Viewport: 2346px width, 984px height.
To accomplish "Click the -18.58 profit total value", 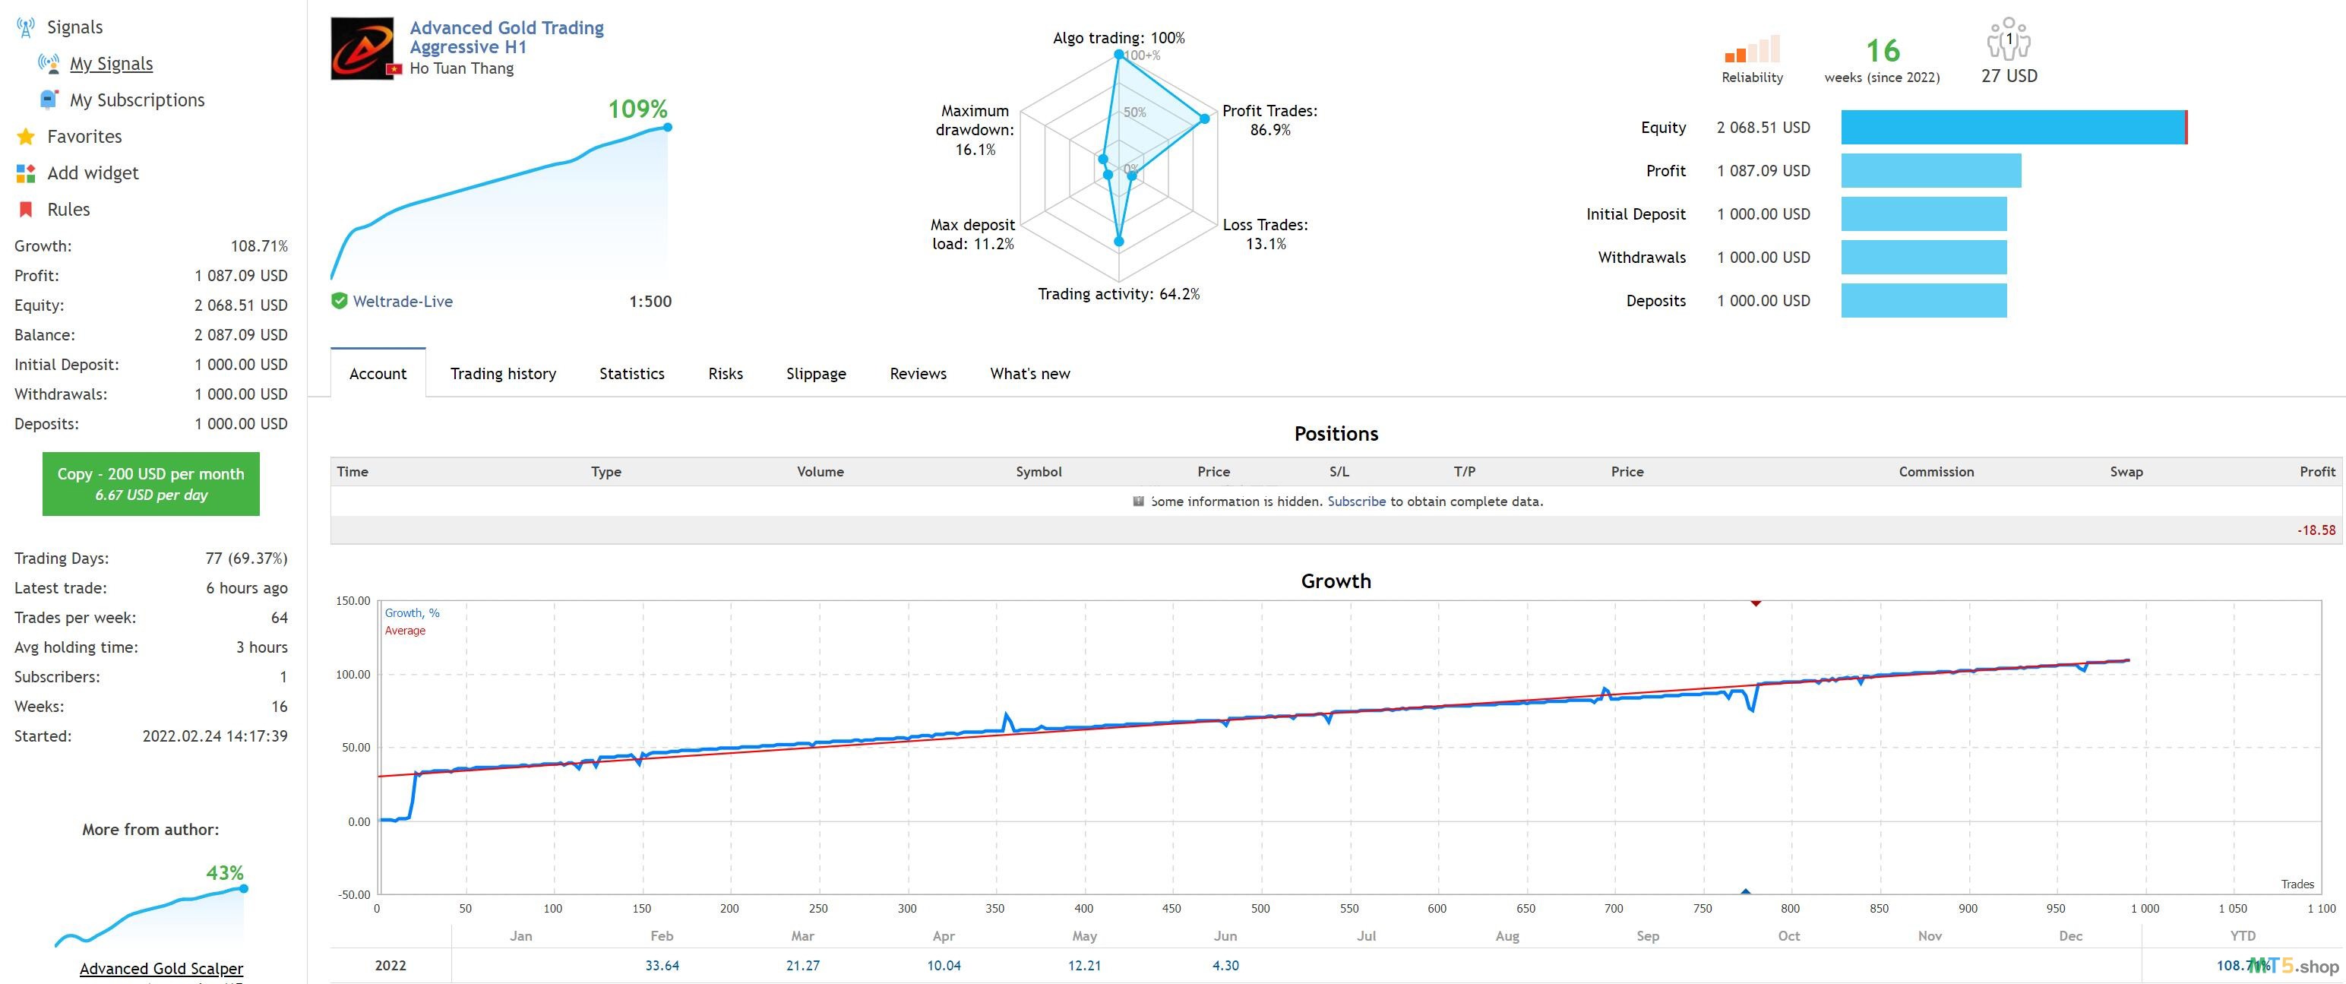I will (2316, 530).
